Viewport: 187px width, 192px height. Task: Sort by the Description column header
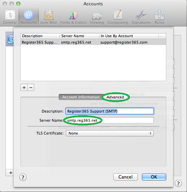[x=40, y=36]
